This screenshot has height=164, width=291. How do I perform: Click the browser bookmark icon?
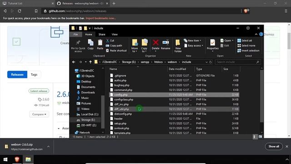36,11
